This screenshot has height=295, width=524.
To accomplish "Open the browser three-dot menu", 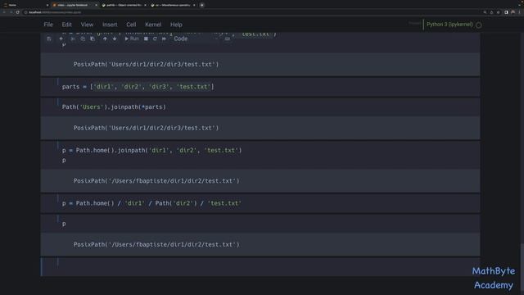I will (520, 12).
